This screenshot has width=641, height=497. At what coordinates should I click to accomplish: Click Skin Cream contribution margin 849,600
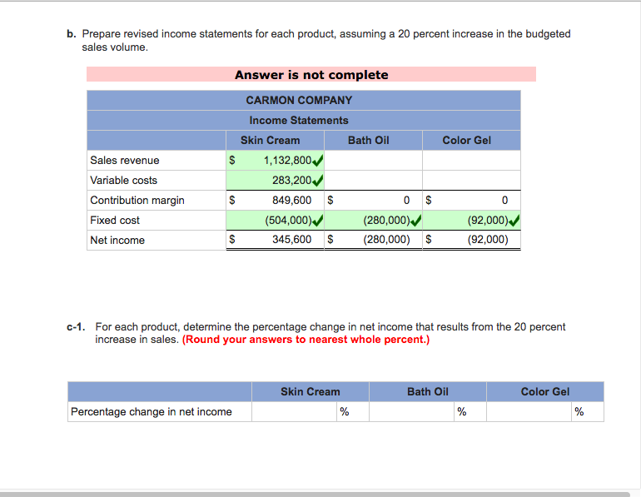[x=291, y=201]
